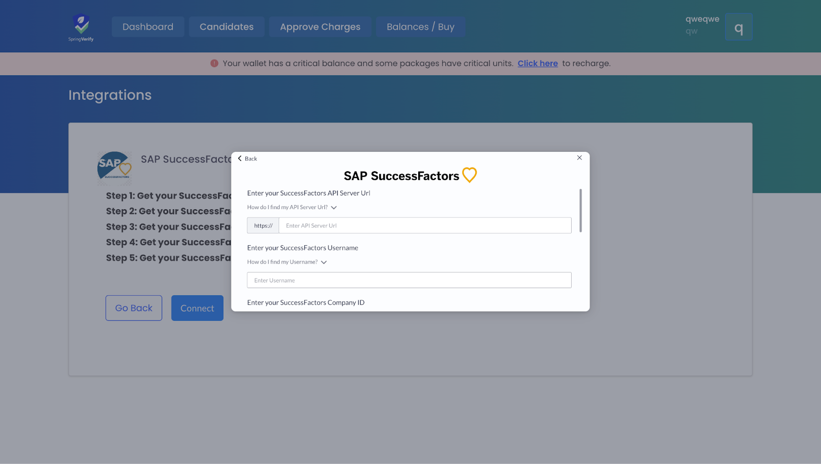The width and height of the screenshot is (821, 464).
Task: Click the https:// prefix box
Action: click(x=263, y=226)
